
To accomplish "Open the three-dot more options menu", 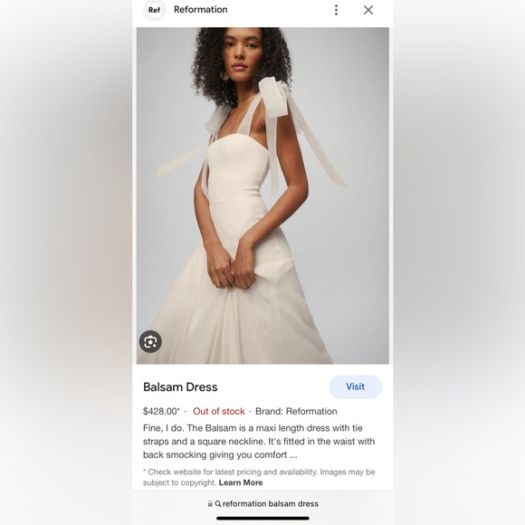I will (x=336, y=10).
